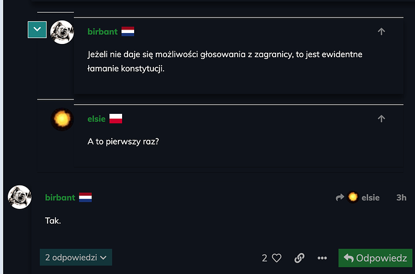The image size is (415, 274).
Task: Expand the 2 odpowiedzi replies dropdown
Action: pos(76,257)
